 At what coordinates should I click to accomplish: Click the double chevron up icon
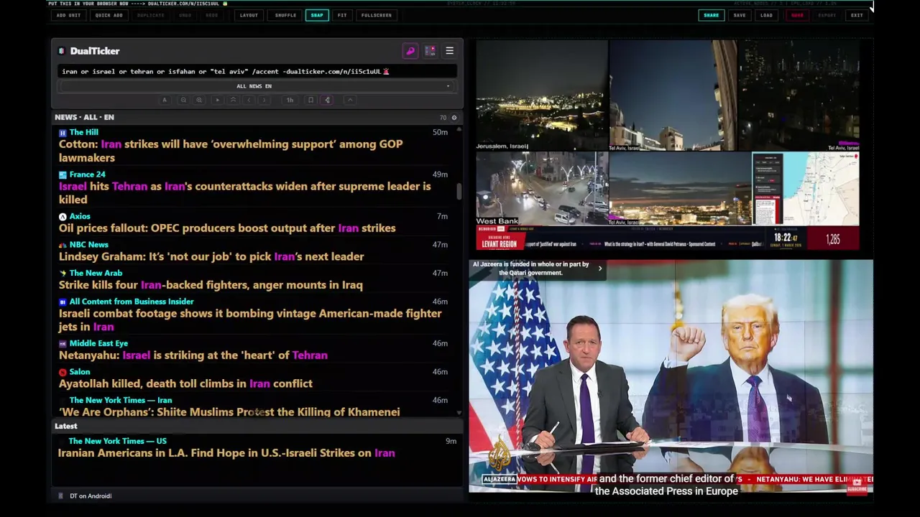tap(233, 100)
